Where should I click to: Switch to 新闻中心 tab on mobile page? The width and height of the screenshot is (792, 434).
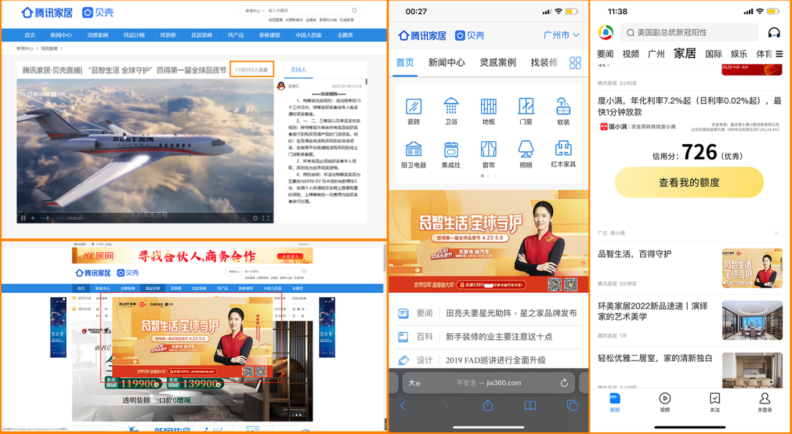coord(447,62)
